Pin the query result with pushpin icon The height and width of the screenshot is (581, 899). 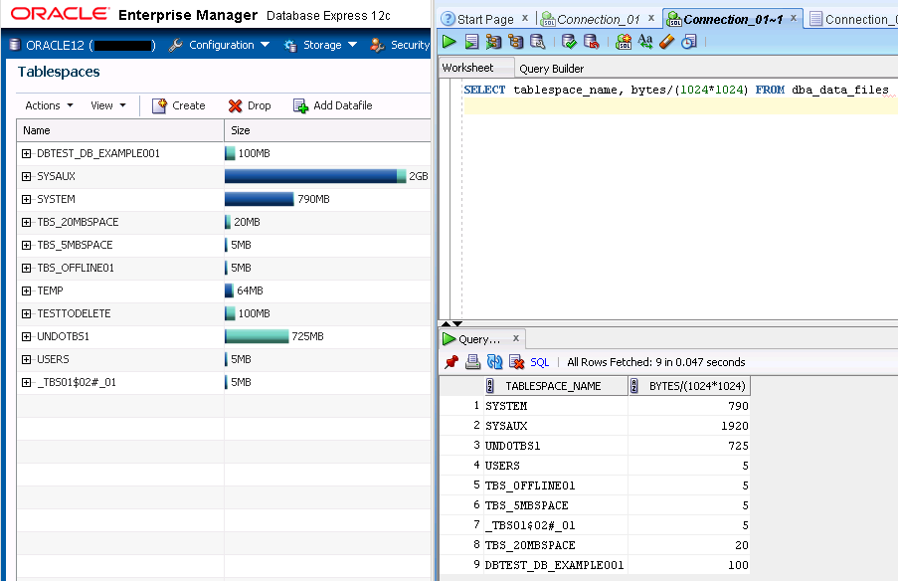tap(451, 362)
